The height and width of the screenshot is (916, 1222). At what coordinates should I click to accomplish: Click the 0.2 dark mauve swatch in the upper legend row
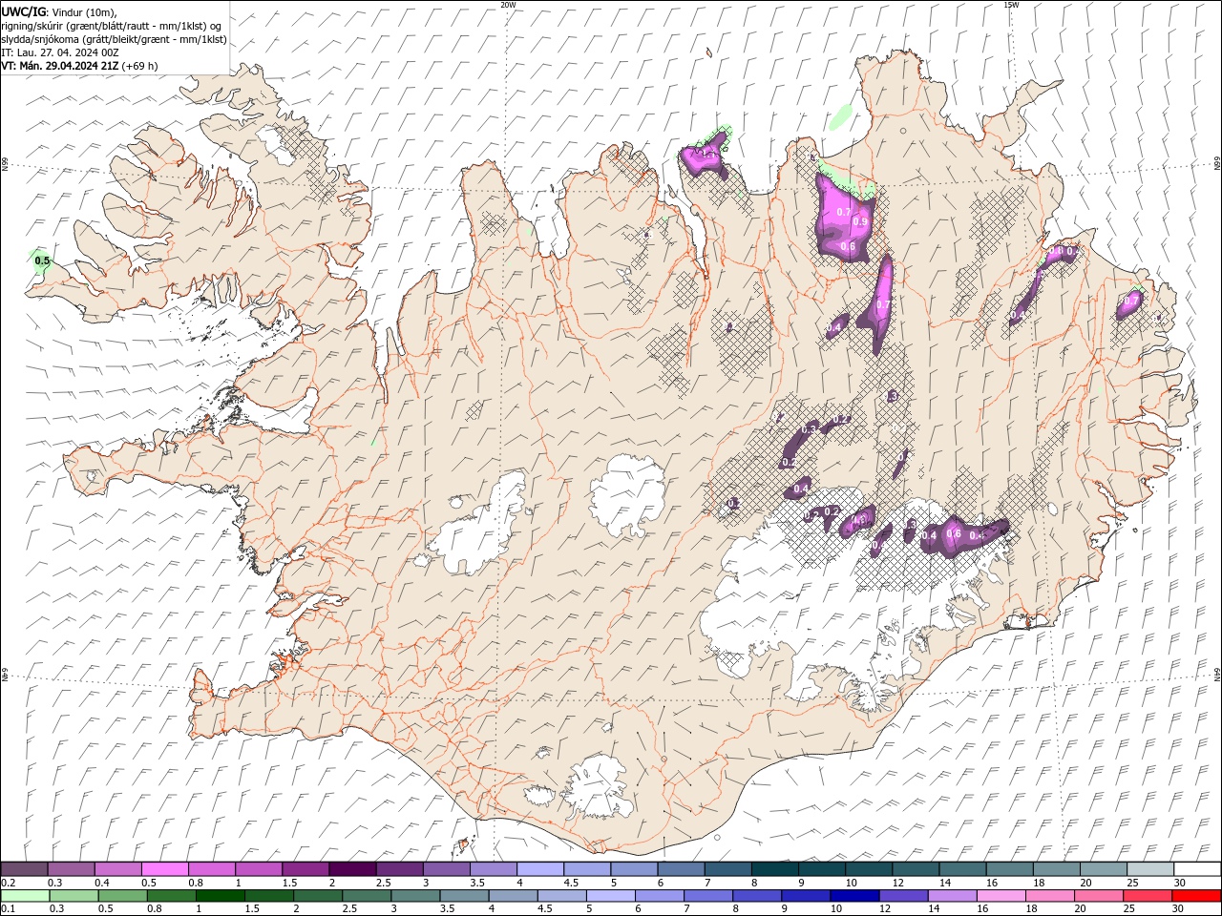click(x=24, y=869)
